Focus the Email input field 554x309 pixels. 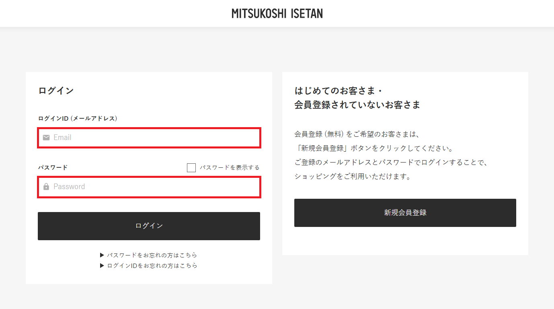click(149, 138)
